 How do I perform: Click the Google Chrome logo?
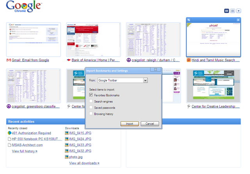click(x=24, y=6)
